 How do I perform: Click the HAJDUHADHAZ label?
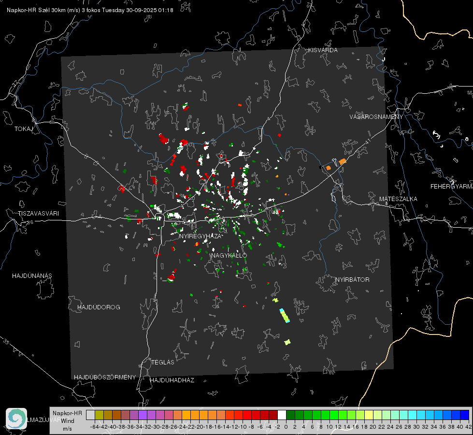(x=172, y=380)
